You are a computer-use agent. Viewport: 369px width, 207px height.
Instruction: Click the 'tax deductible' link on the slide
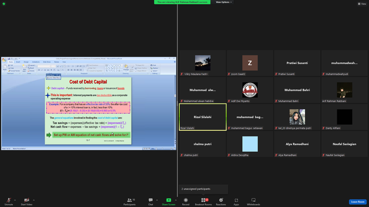click(x=104, y=95)
